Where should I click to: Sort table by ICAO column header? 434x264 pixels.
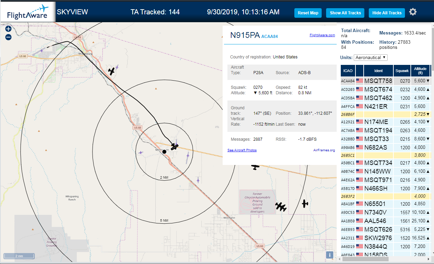(x=348, y=71)
